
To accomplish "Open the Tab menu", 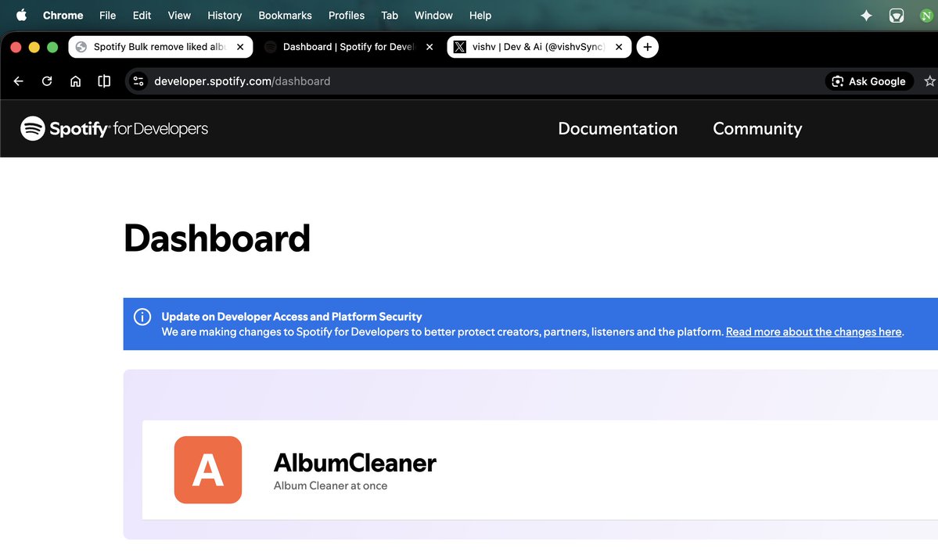I will pyautogui.click(x=390, y=15).
